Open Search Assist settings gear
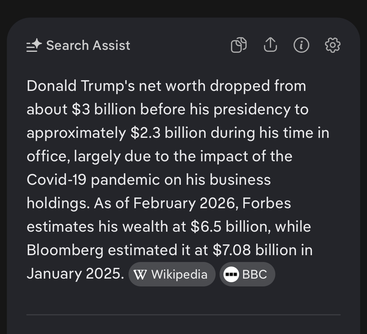The image size is (367, 334). pyautogui.click(x=333, y=45)
